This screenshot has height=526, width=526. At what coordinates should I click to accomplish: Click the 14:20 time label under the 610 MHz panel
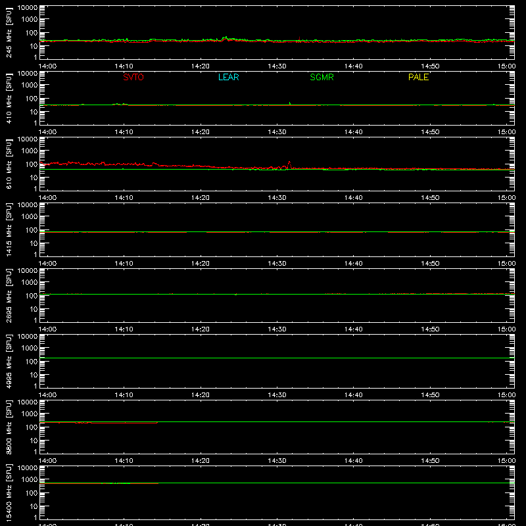tap(201, 198)
